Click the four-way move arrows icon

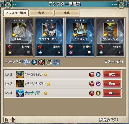point(13,120)
